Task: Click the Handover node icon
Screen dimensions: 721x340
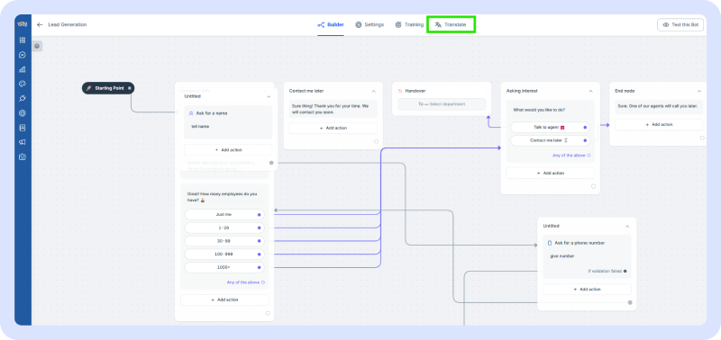Action: (400, 91)
